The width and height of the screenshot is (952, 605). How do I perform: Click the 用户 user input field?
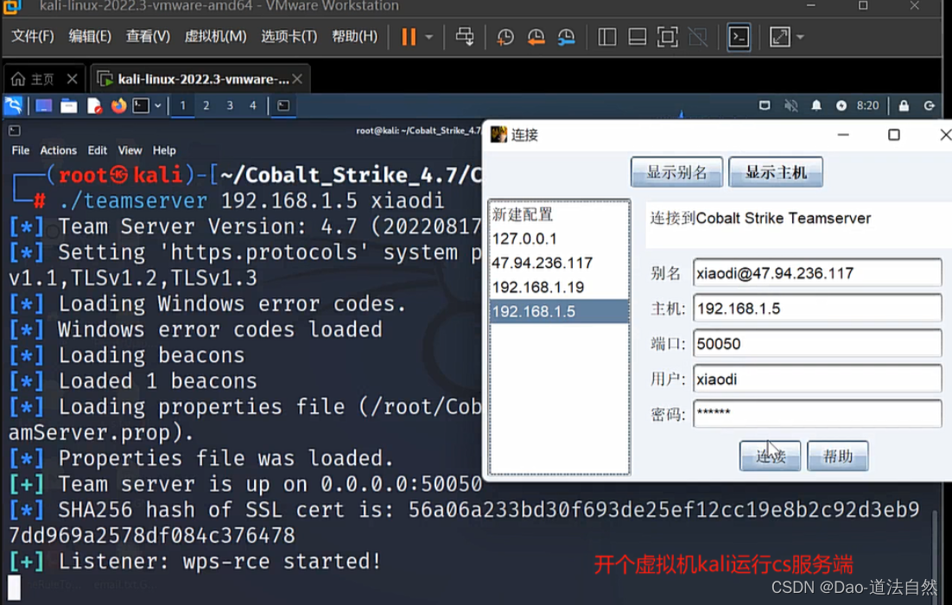tap(817, 379)
